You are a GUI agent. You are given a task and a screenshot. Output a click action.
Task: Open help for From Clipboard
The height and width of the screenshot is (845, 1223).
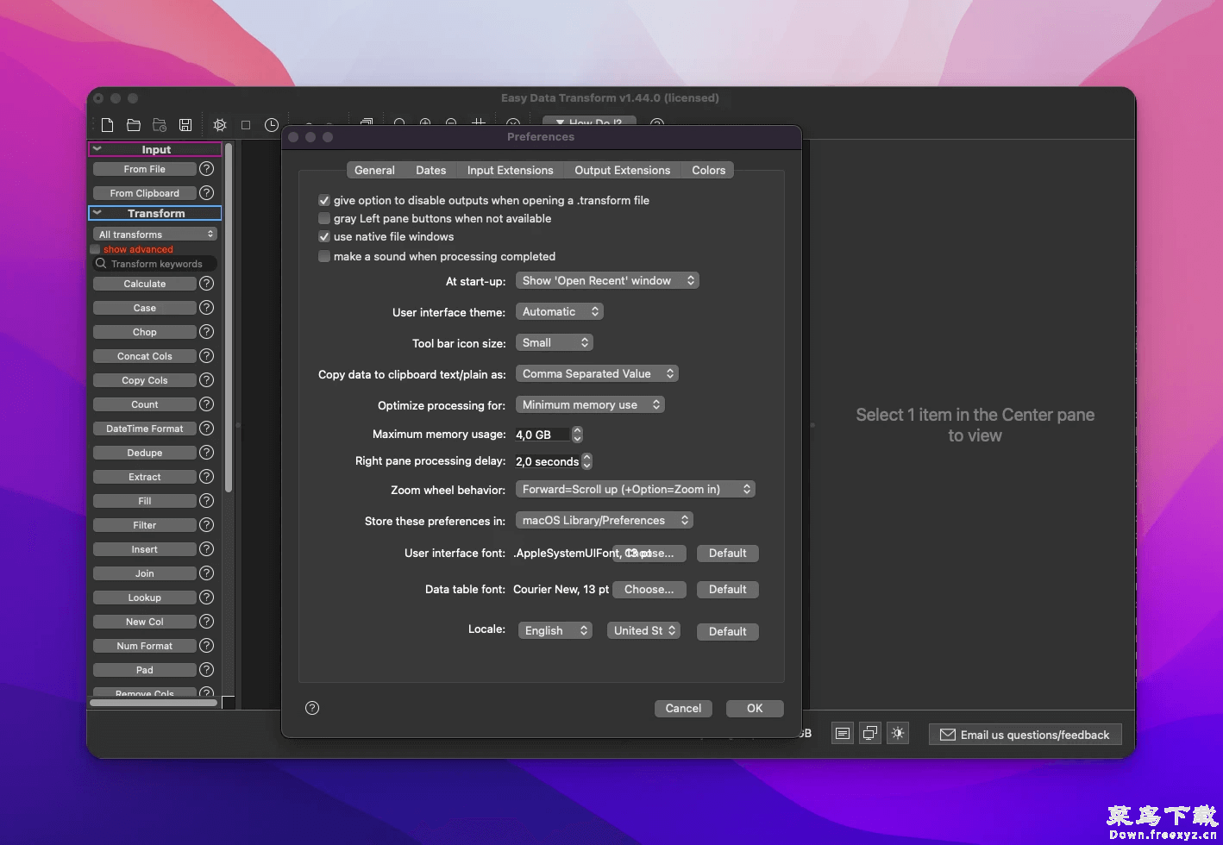[x=206, y=193]
